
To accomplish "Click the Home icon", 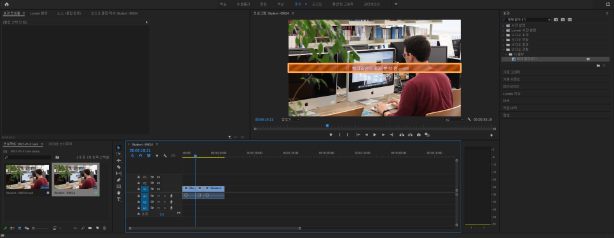I will click(x=6, y=4).
